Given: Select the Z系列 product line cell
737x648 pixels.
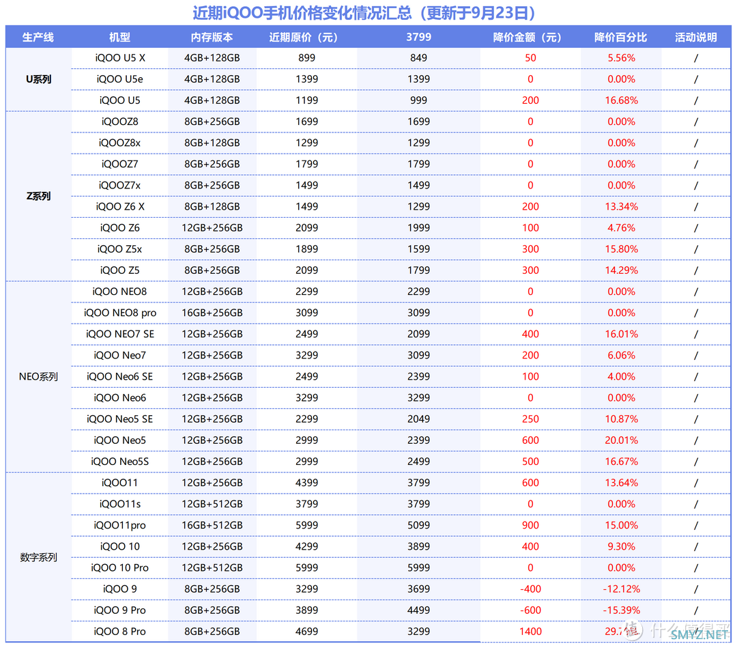Looking at the screenshot, I should pyautogui.click(x=38, y=196).
